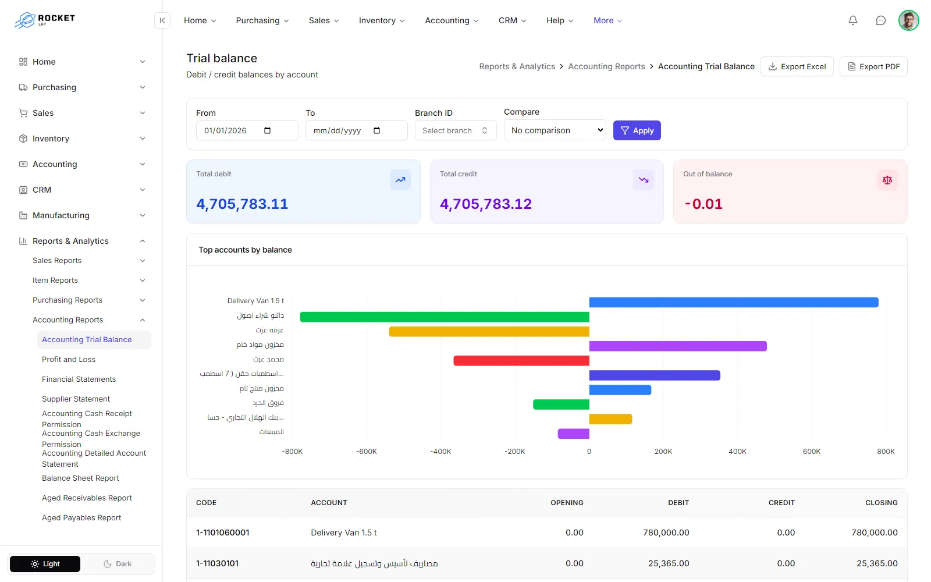Screen dimensions: 931x582
Task: Click the Manufacturing factory icon in sidebar
Action: (23, 215)
